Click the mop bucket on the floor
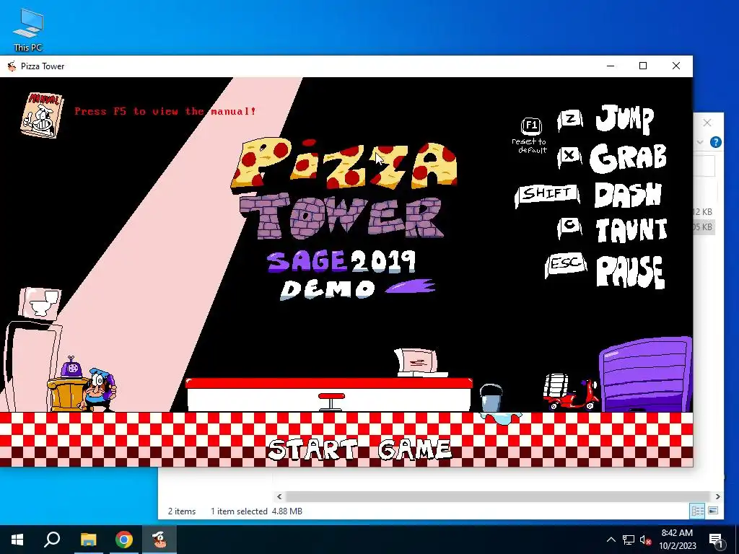This screenshot has width=739, height=554. [x=491, y=397]
